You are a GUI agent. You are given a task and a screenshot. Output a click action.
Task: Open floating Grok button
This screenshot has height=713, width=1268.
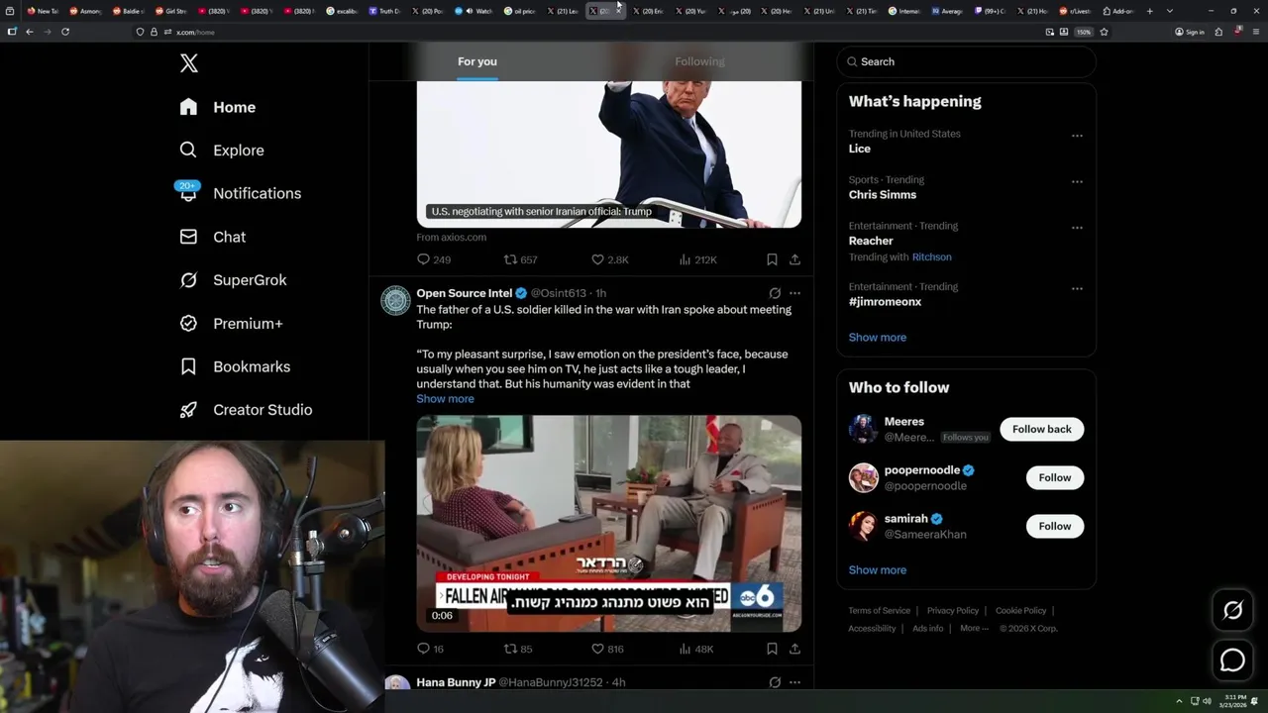[1232, 610]
